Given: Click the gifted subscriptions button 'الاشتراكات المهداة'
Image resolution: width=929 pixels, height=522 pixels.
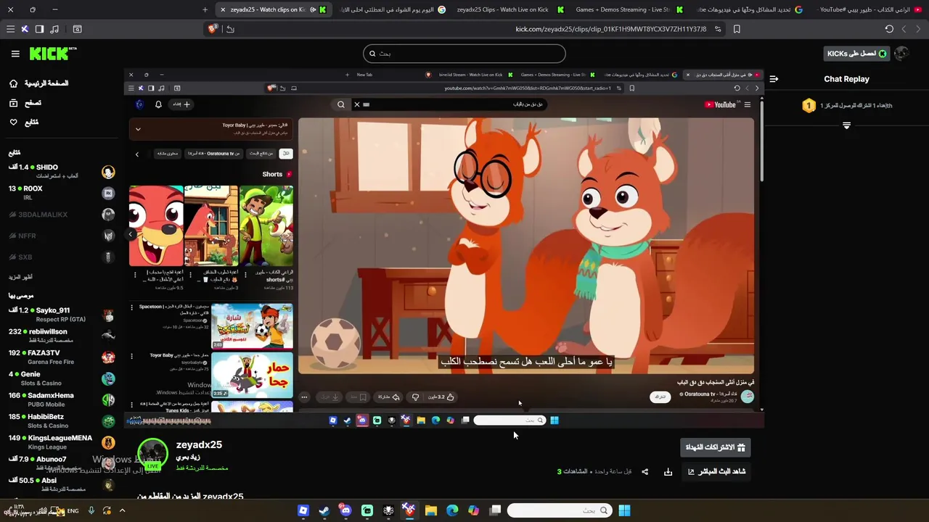Looking at the screenshot, I should (716, 447).
